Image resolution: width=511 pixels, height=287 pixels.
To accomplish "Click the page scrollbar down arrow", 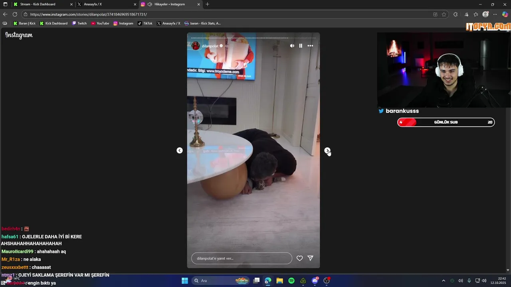I will point(508,270).
